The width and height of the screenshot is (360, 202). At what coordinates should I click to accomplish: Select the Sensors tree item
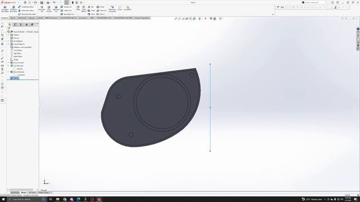(15, 38)
